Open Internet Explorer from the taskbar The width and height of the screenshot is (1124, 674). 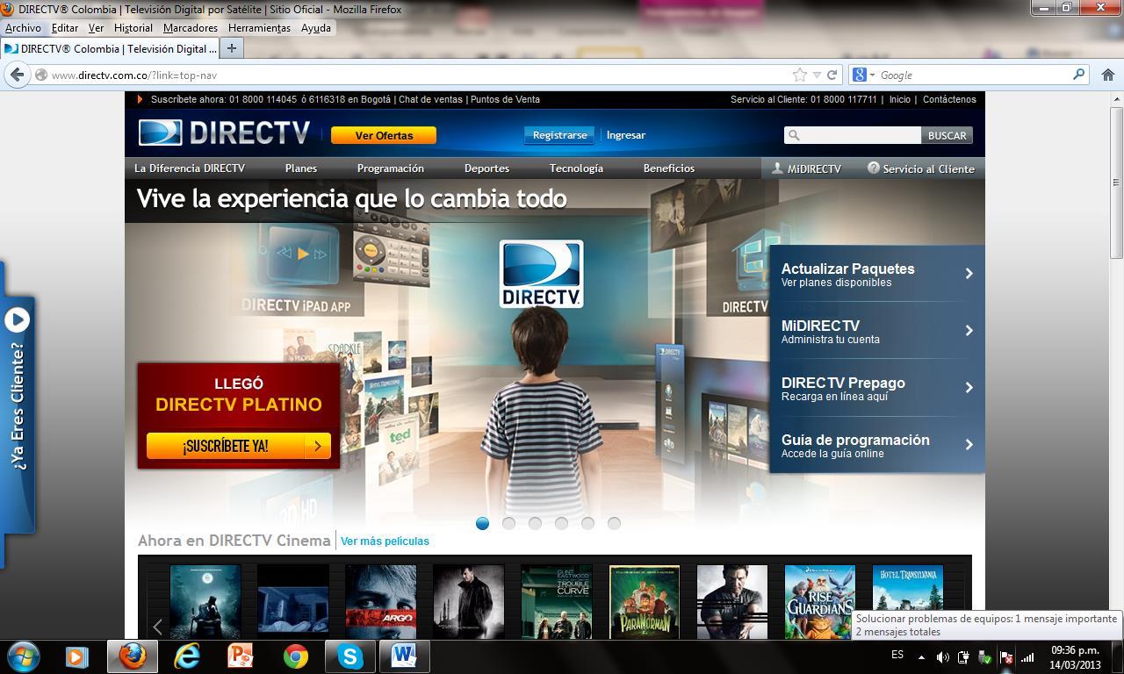(187, 656)
